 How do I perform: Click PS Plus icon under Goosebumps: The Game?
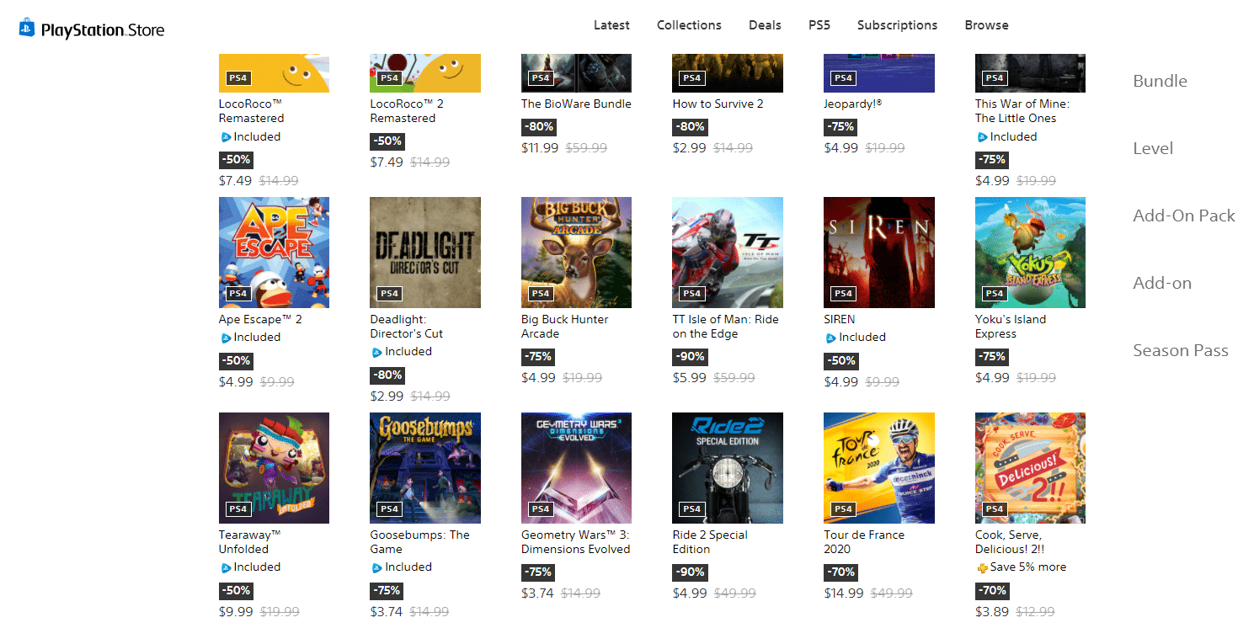[377, 567]
